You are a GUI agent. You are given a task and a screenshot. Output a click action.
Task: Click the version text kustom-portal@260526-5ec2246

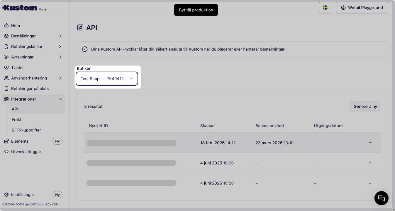(30, 204)
